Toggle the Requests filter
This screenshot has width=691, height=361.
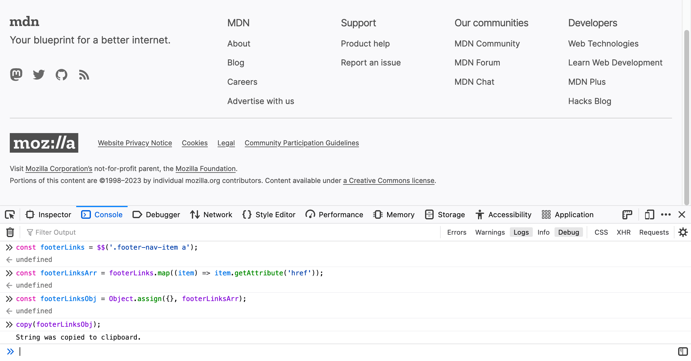pos(654,232)
